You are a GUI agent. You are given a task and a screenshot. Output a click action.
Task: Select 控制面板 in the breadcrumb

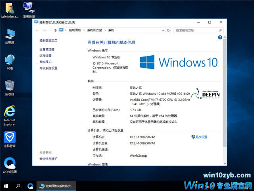75,30
